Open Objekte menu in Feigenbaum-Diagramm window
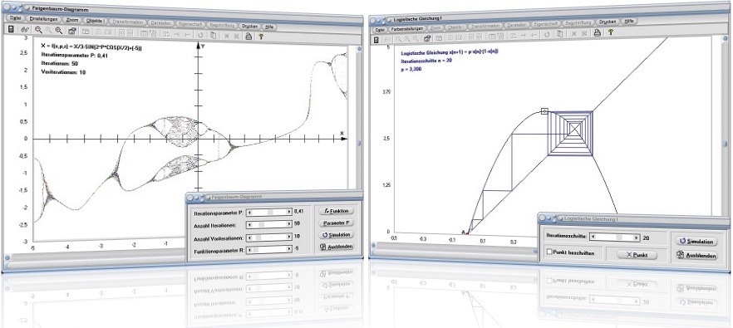The width and height of the screenshot is (733, 328). (96, 21)
